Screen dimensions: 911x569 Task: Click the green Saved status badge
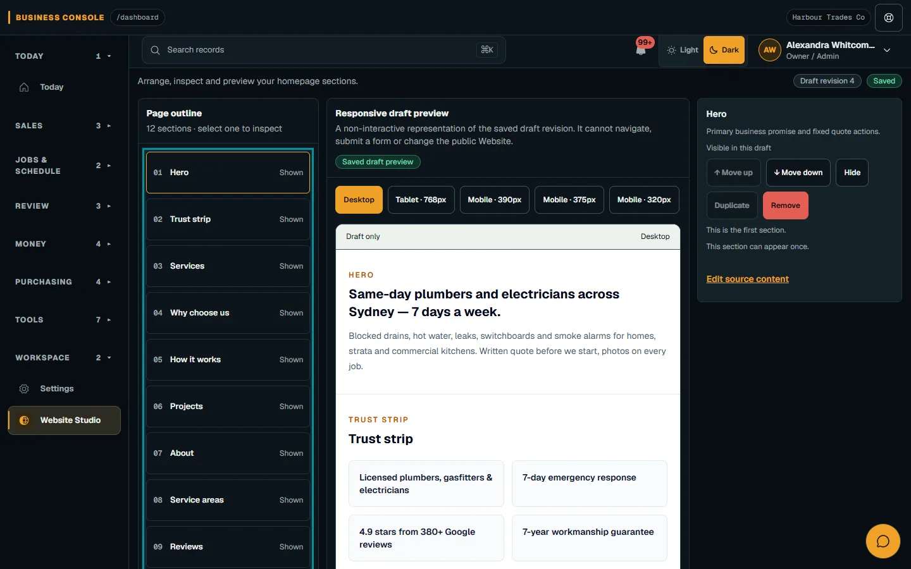coord(884,81)
